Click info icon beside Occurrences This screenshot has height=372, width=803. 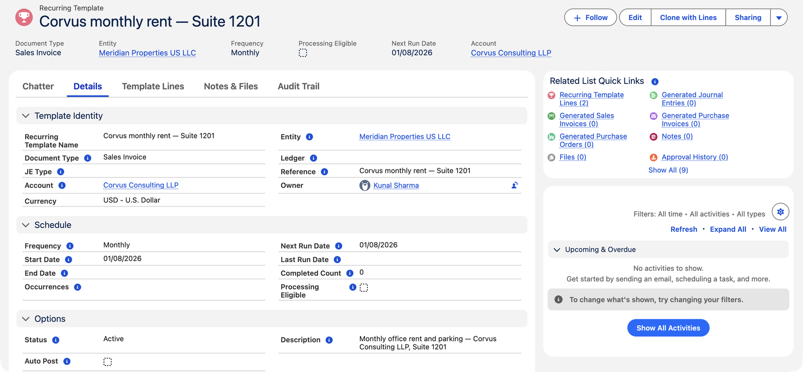click(x=77, y=287)
